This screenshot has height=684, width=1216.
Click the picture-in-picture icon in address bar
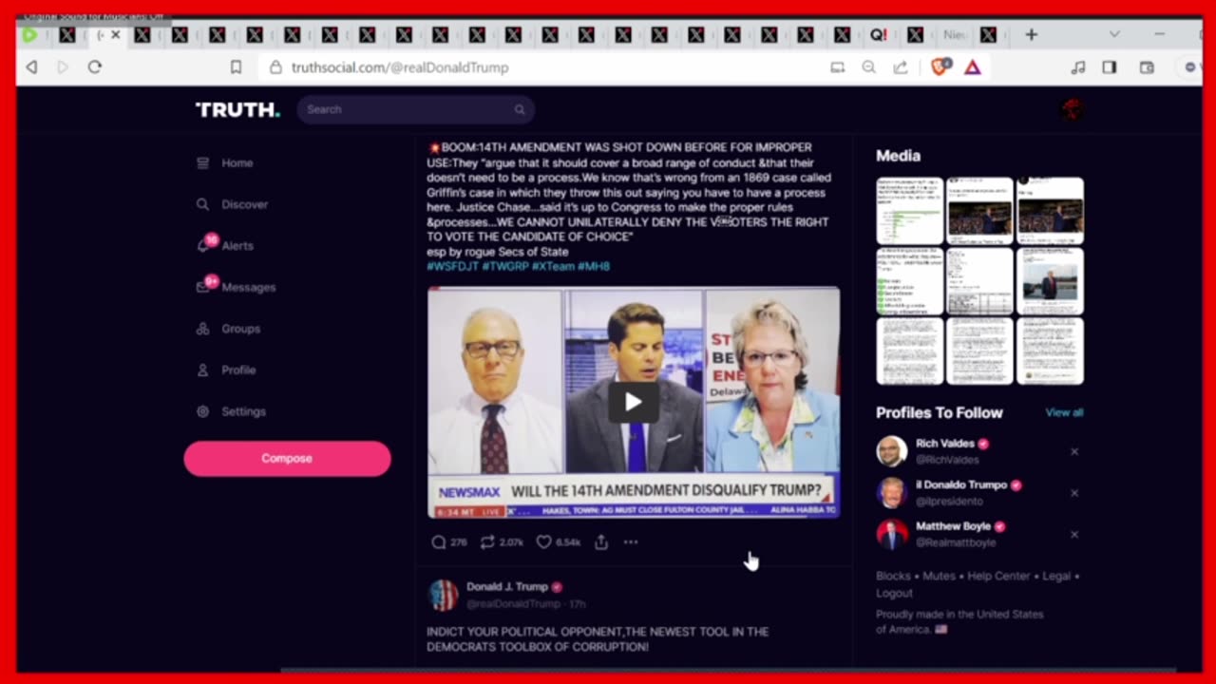pos(837,67)
